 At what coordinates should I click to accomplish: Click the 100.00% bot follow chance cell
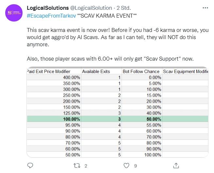(153, 155)
